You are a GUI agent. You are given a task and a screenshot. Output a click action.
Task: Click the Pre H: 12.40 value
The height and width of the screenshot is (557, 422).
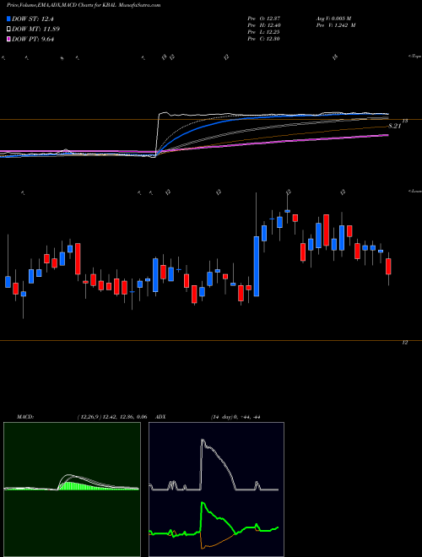[264, 24]
